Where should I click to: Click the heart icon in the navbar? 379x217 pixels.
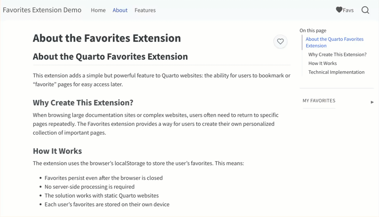pos(339,10)
